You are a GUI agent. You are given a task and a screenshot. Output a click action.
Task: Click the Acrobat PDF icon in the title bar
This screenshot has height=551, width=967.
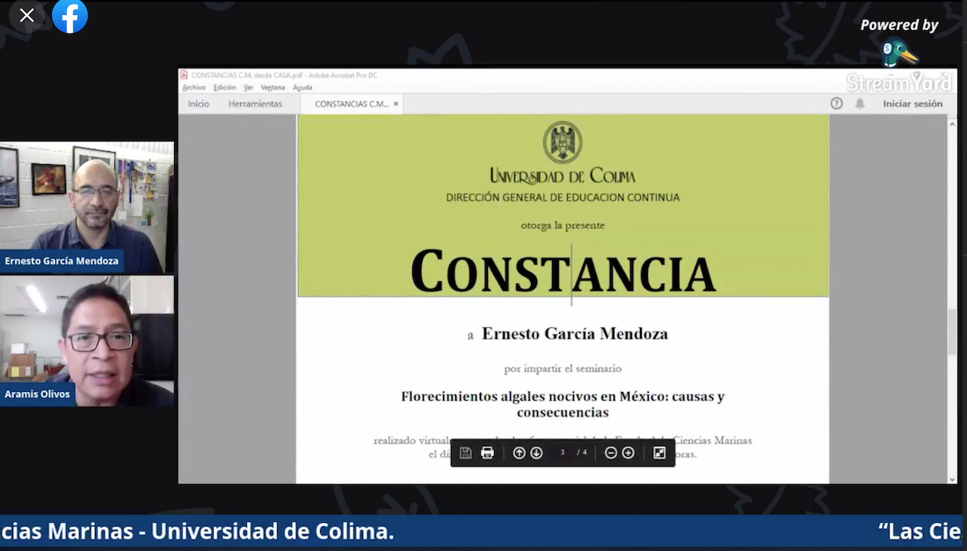click(x=184, y=76)
